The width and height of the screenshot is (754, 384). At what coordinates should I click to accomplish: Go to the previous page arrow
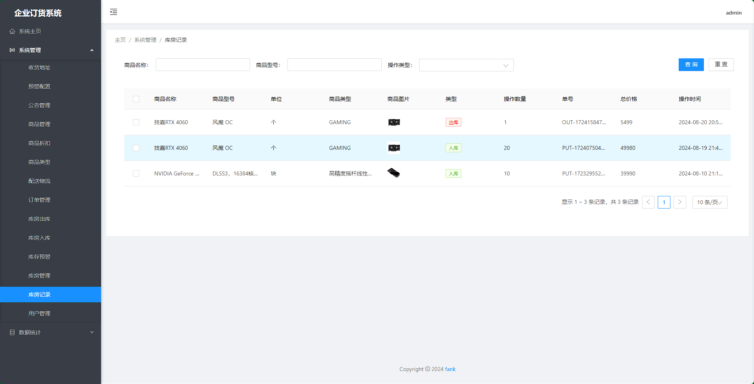click(x=648, y=202)
